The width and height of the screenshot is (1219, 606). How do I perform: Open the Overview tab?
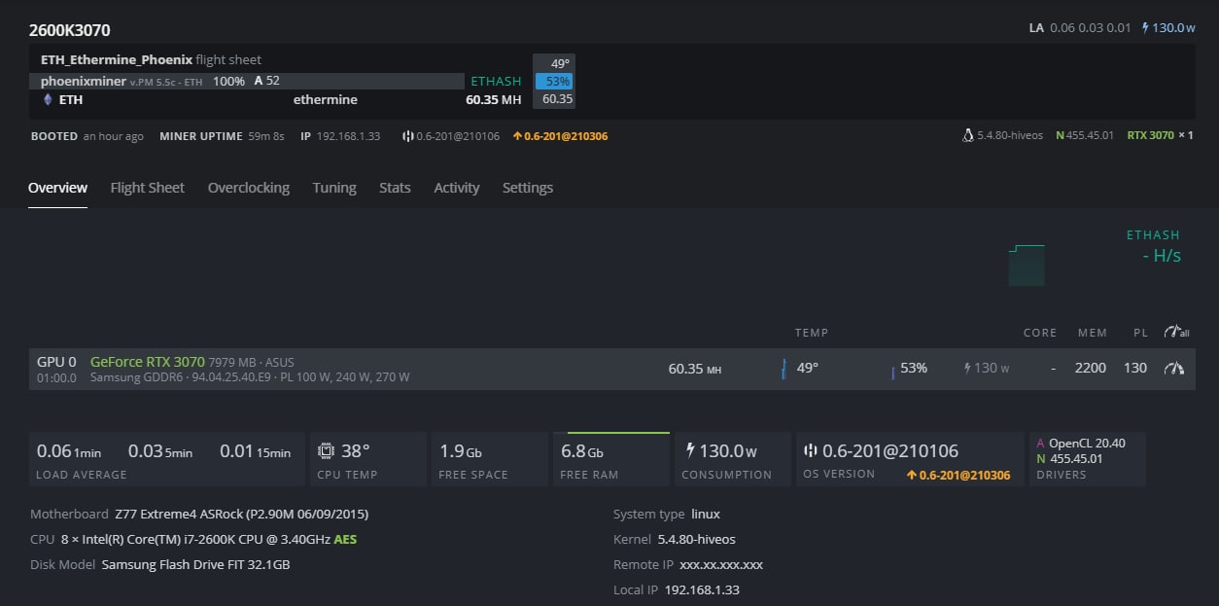(x=57, y=188)
